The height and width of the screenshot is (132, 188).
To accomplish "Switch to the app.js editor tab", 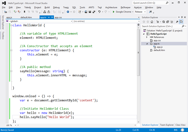I will (9, 17).
